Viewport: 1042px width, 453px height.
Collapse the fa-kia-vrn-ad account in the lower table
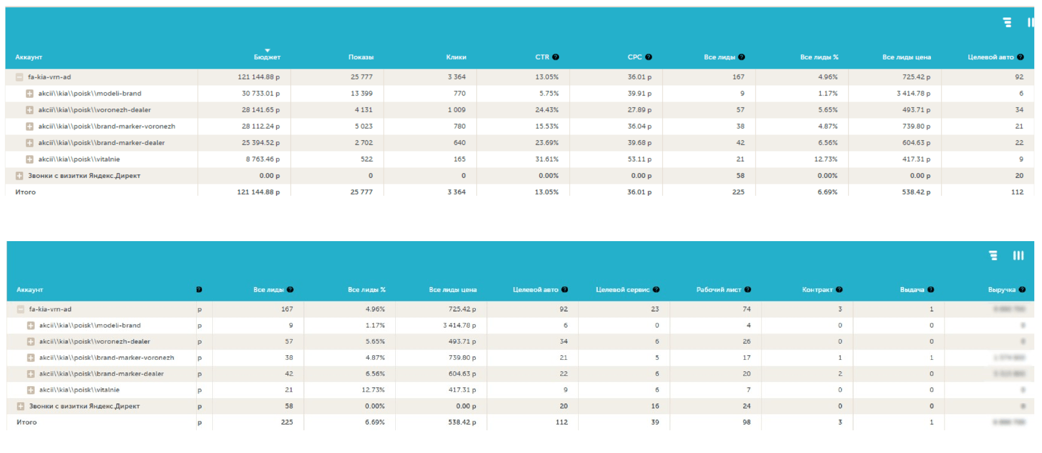click(x=20, y=309)
